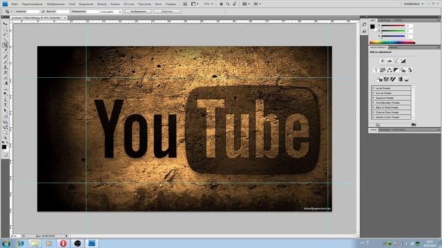Open Opera browser from the taskbar

click(63, 243)
